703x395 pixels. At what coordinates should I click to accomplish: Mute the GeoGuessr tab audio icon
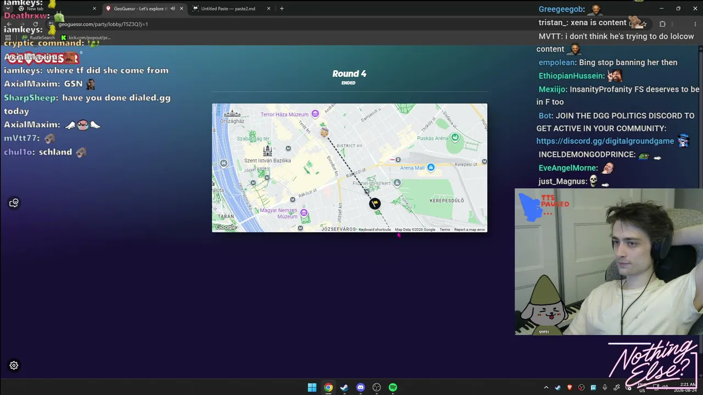pyautogui.click(x=173, y=8)
